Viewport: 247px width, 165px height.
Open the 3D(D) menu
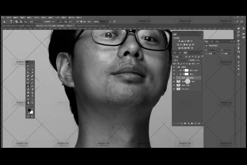pyautogui.click(x=57, y=18)
